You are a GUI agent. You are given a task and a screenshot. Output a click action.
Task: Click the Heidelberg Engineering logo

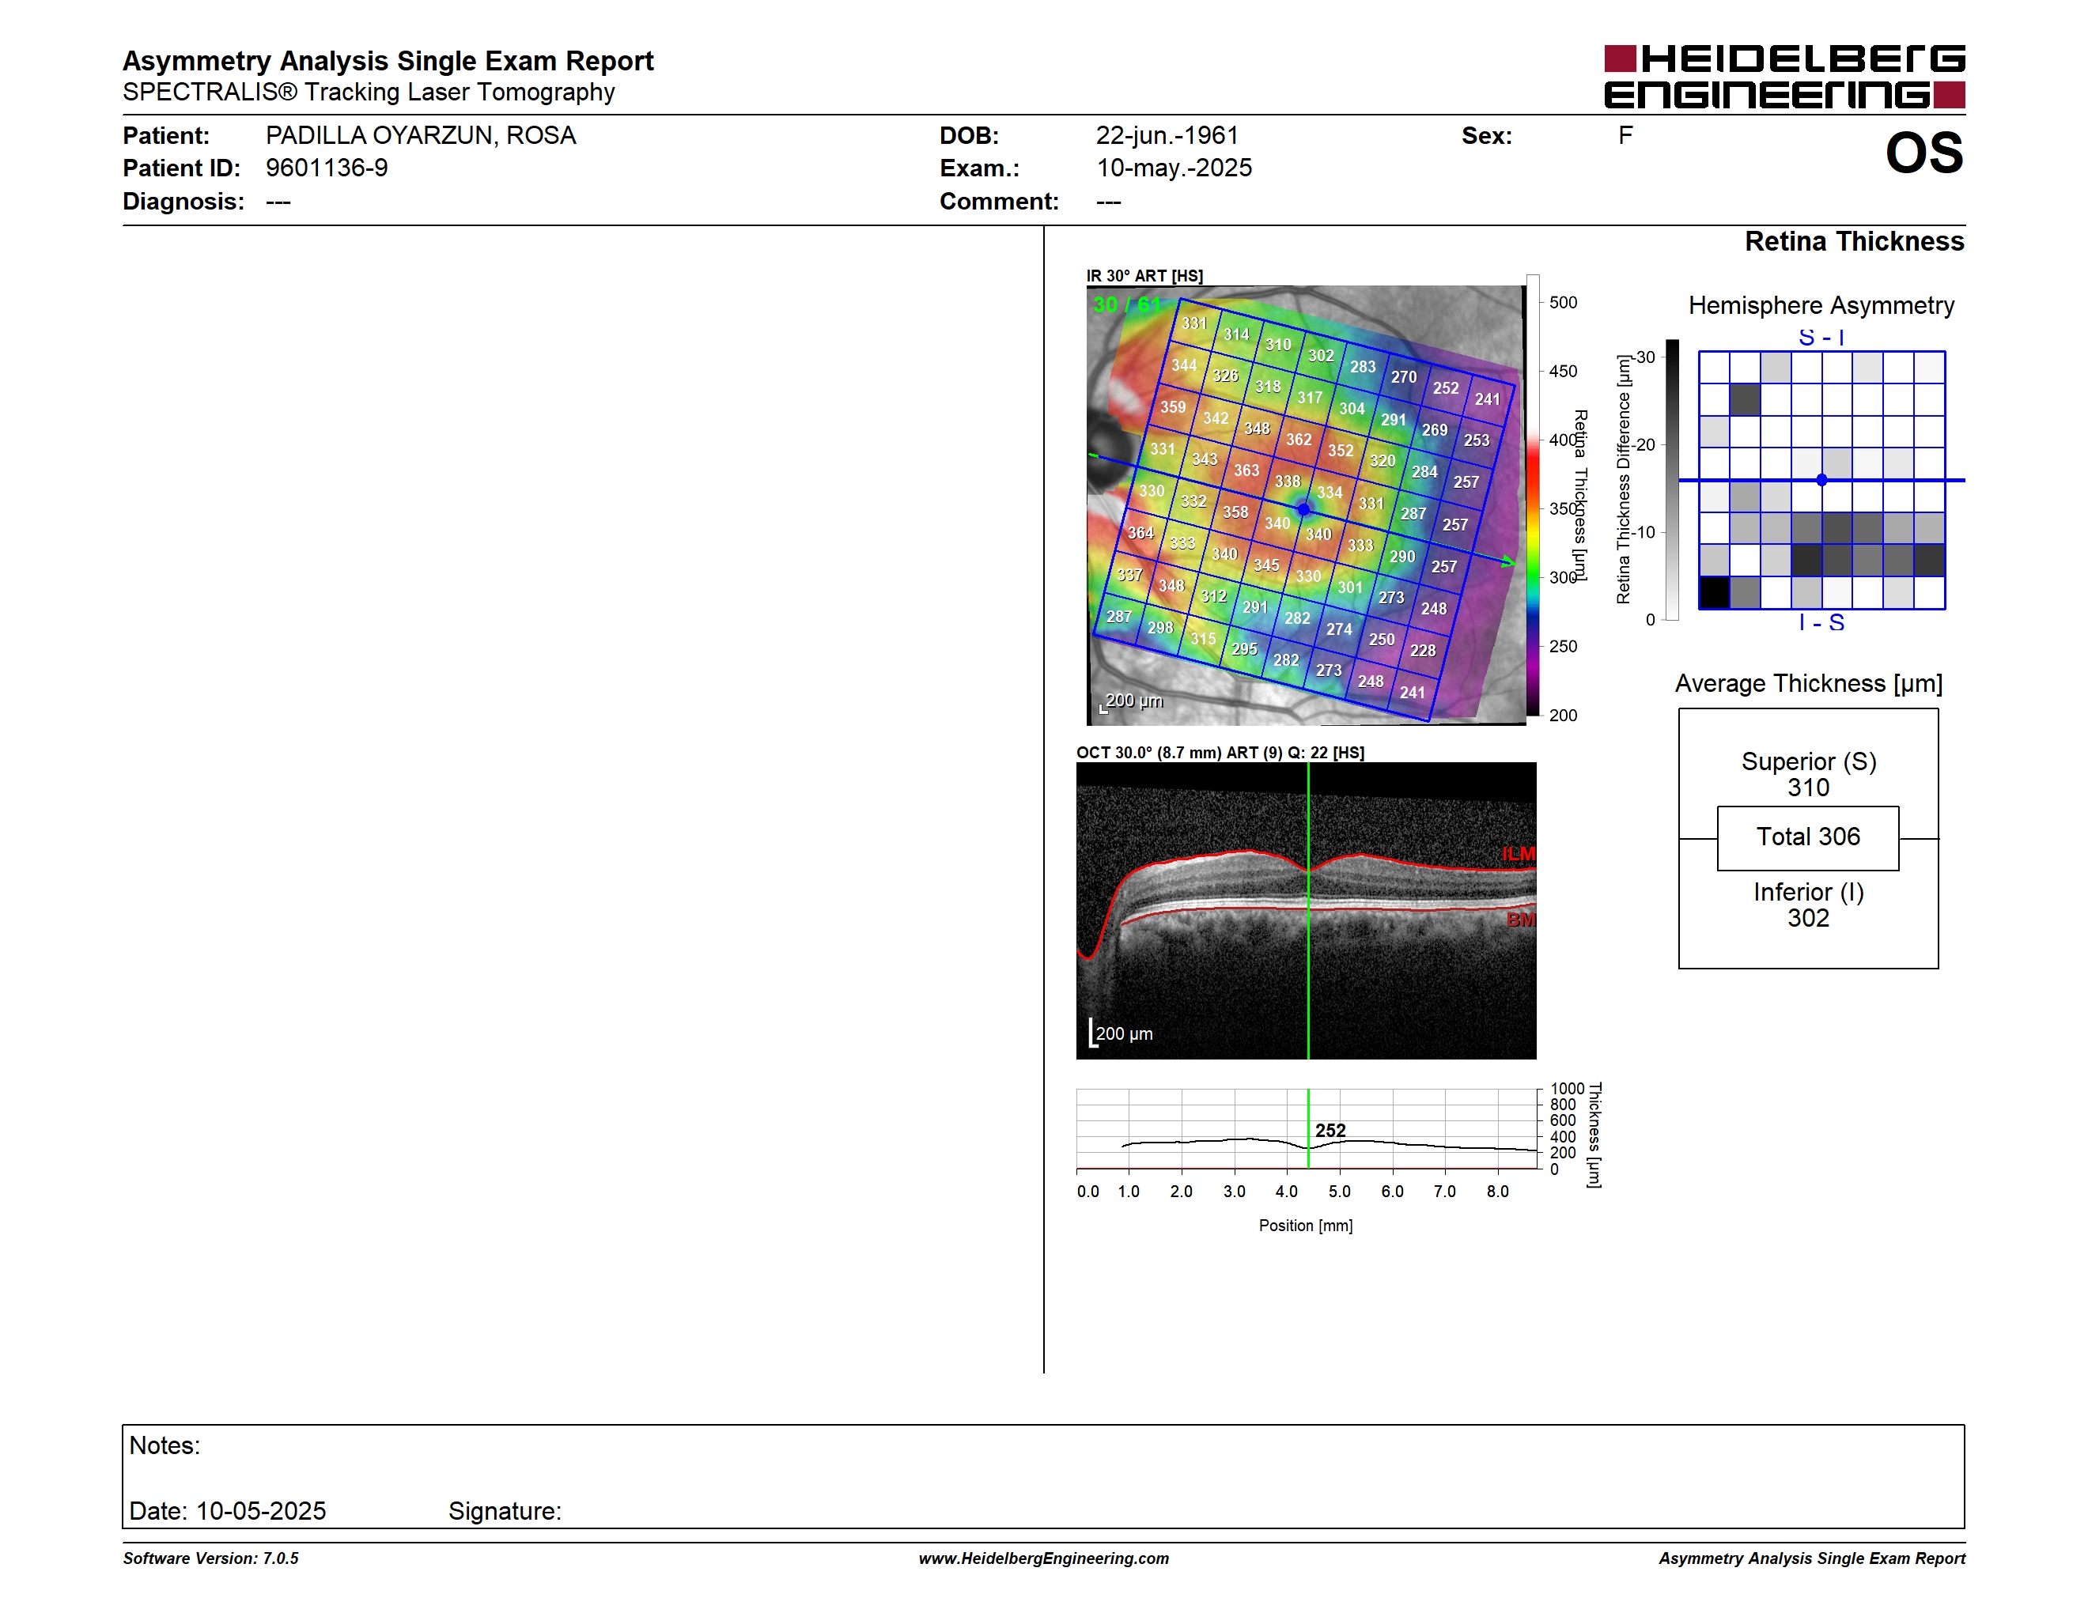coord(1784,77)
